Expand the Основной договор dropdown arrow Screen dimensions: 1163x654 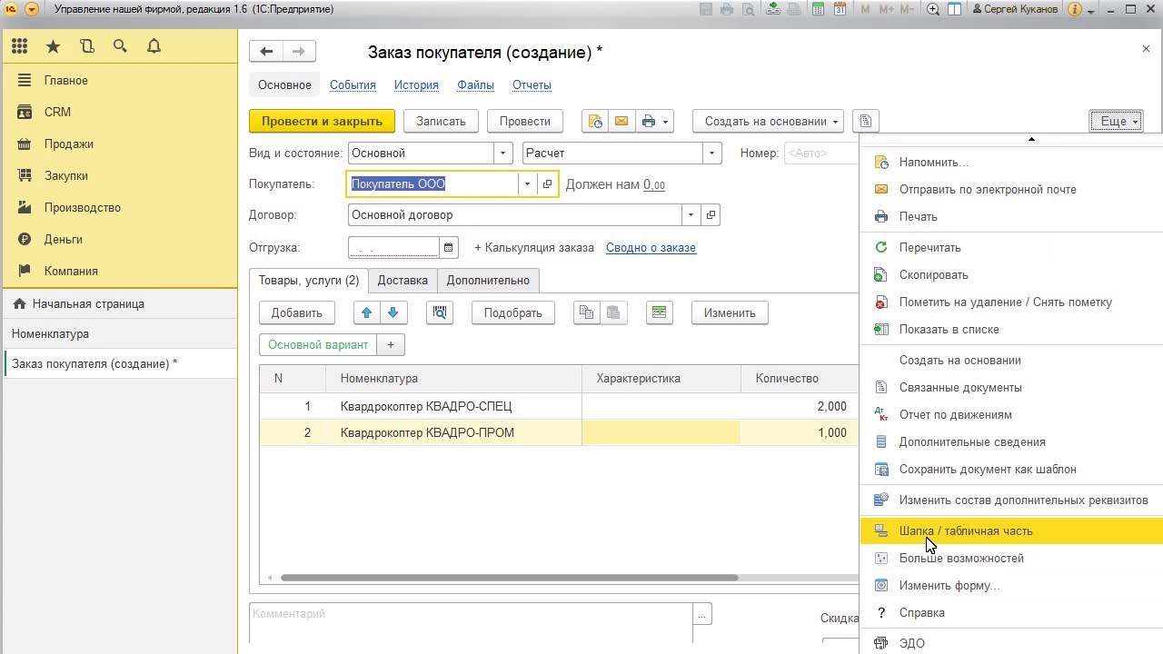click(691, 214)
